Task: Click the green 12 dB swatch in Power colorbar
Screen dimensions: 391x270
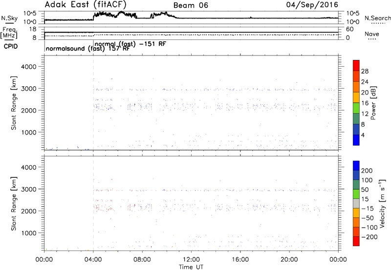Action: pyautogui.click(x=356, y=108)
